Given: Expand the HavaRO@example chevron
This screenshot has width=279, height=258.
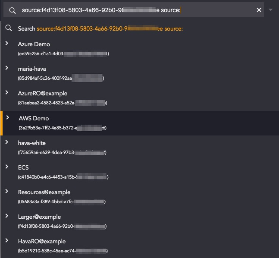Looking at the screenshot, I should pyautogui.click(x=7, y=240).
